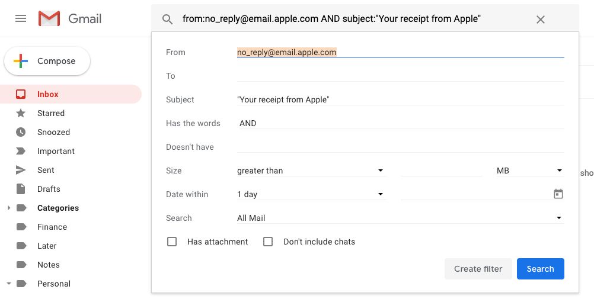Expand the Categories section arrow
The height and width of the screenshot is (299, 594).
8,208
